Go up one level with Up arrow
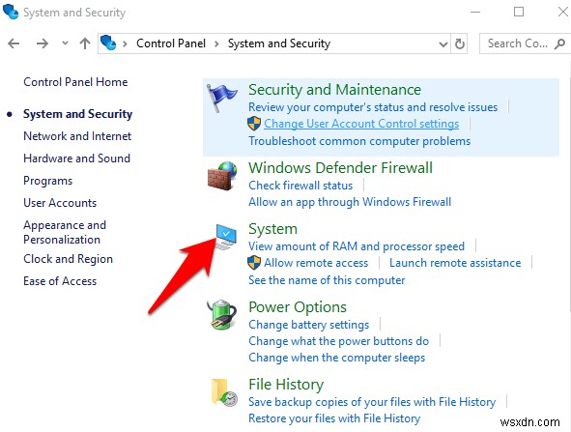Image resolution: width=571 pixels, height=432 pixels. tap(85, 43)
